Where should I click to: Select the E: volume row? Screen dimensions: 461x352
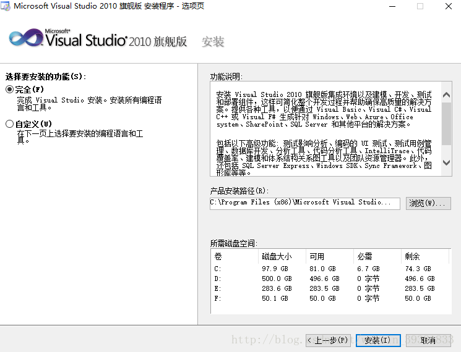tap(331, 288)
